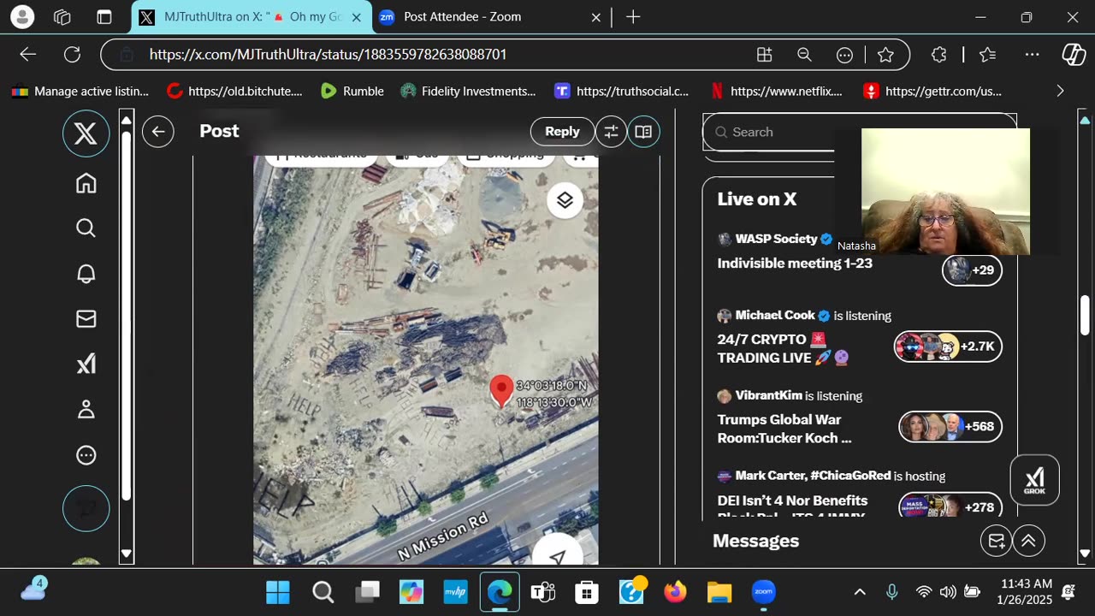
Task: Open tab actions menu icon
Action: point(104,16)
